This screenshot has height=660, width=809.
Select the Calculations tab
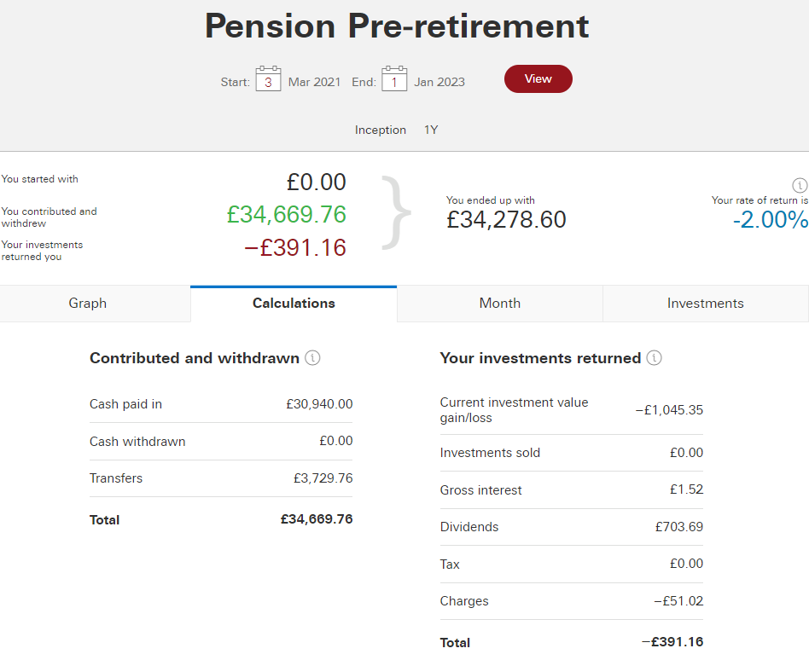(x=294, y=304)
